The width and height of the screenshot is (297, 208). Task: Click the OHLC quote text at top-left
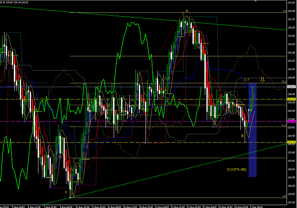pos(14,2)
